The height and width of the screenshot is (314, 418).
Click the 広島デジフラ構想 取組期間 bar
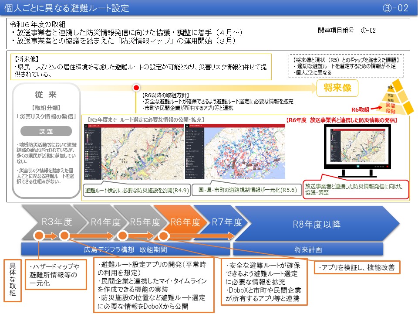(124, 249)
